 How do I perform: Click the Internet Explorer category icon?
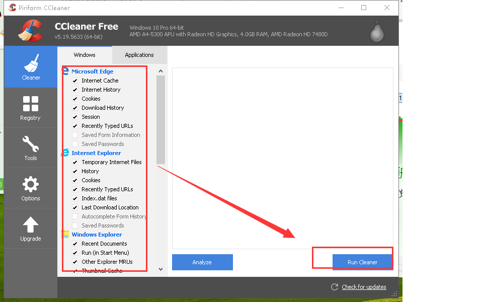65,153
